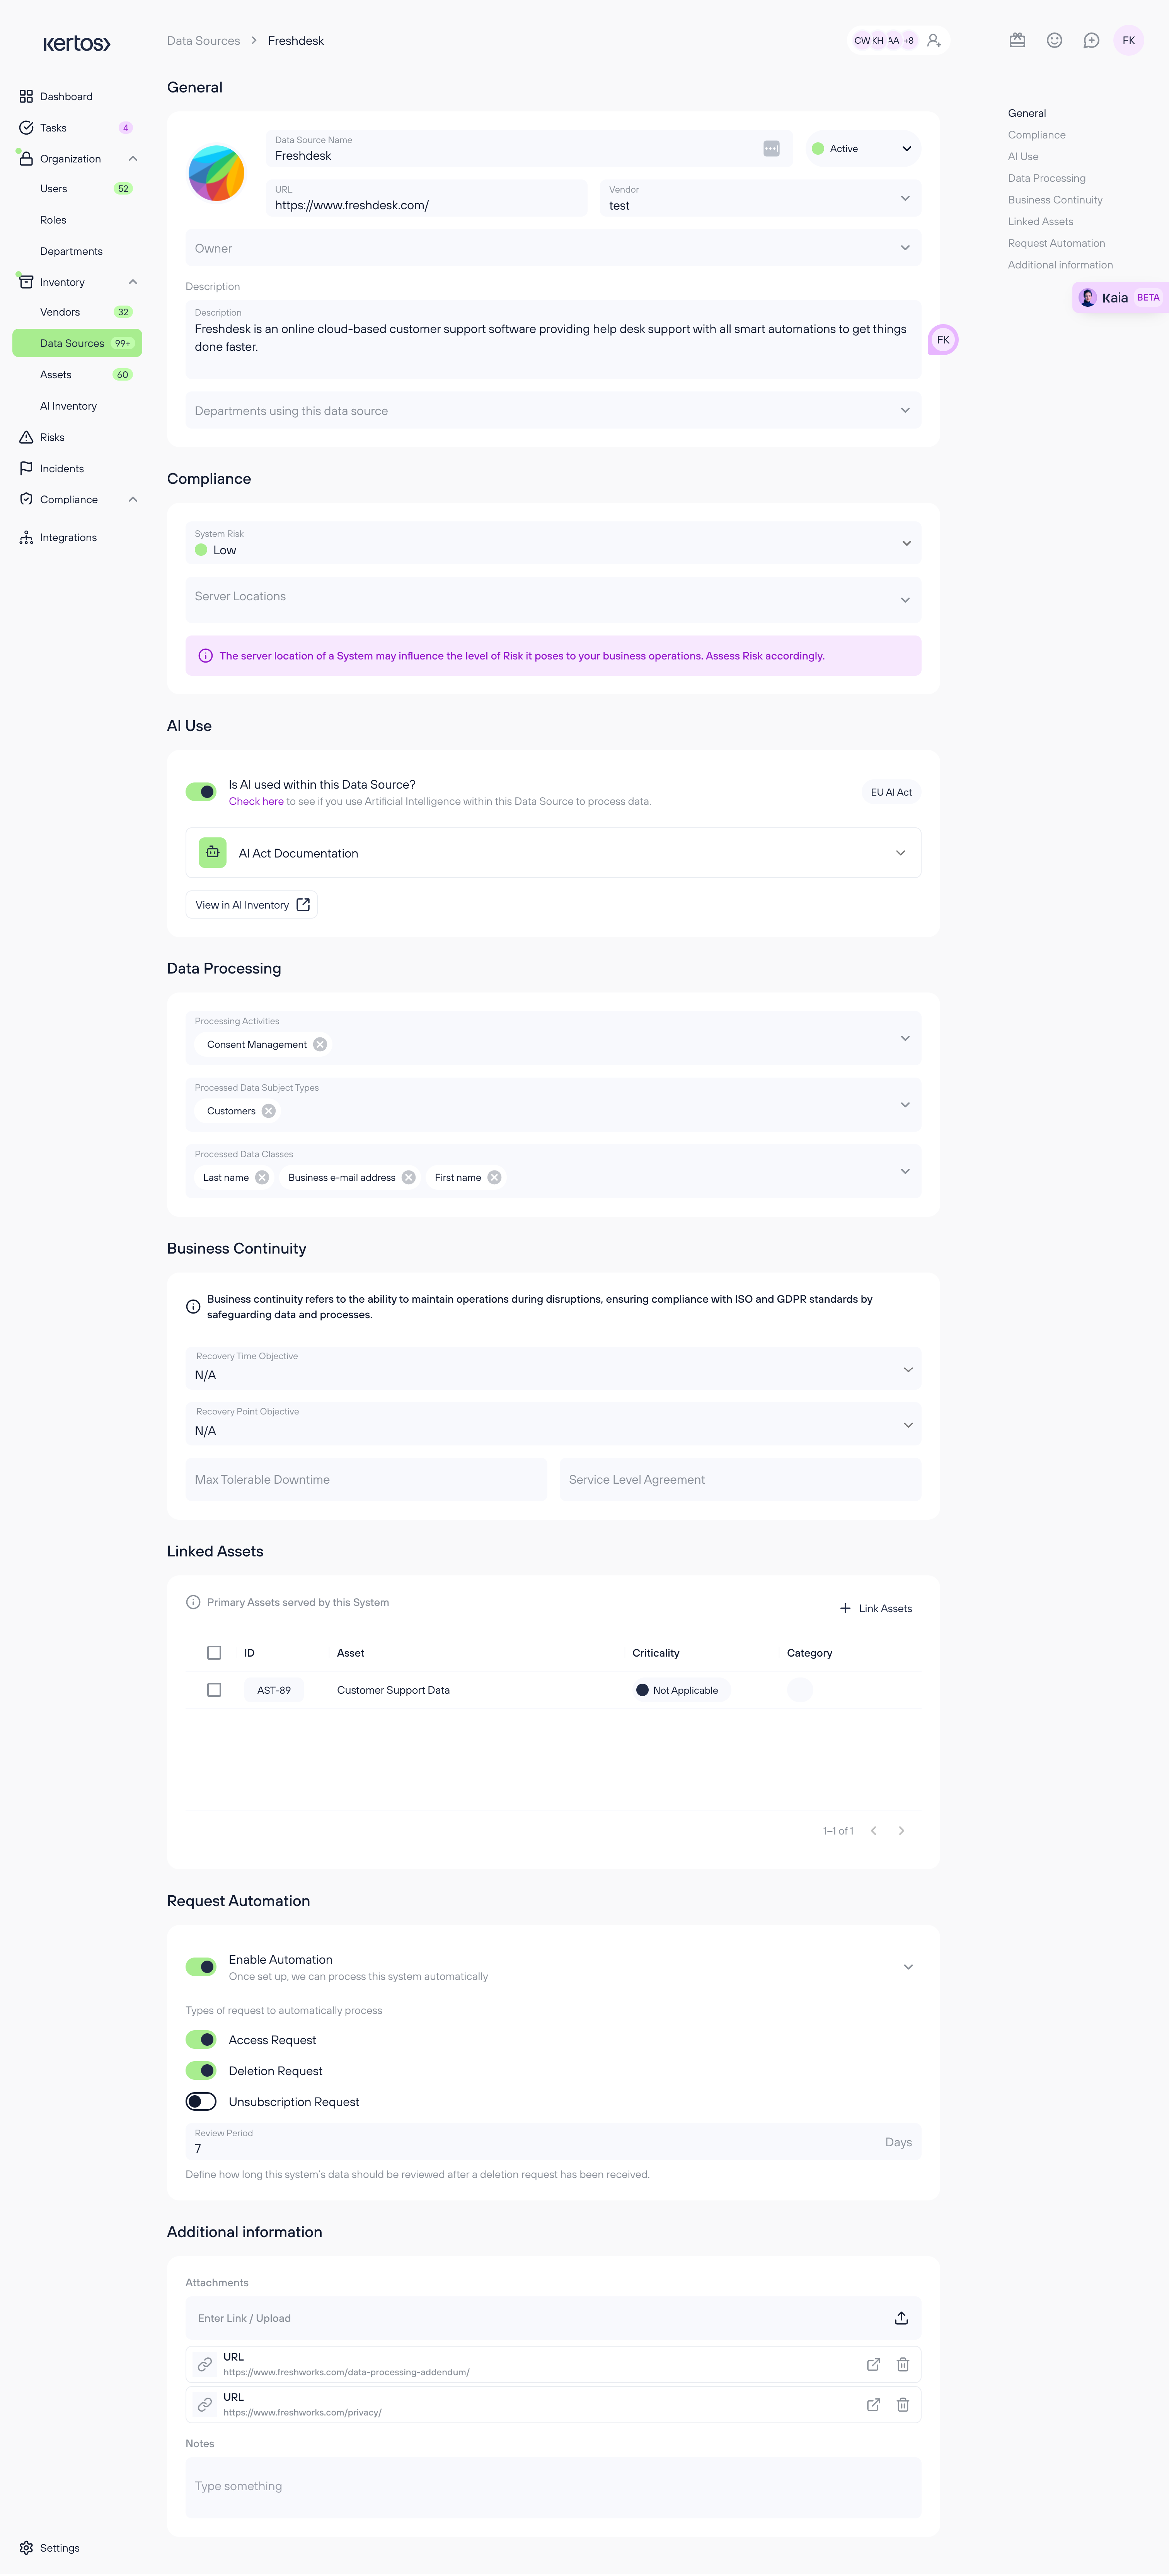Click the info icon beside Primary Assets
Viewport: 1169px width, 2576px height.
coord(193,1602)
